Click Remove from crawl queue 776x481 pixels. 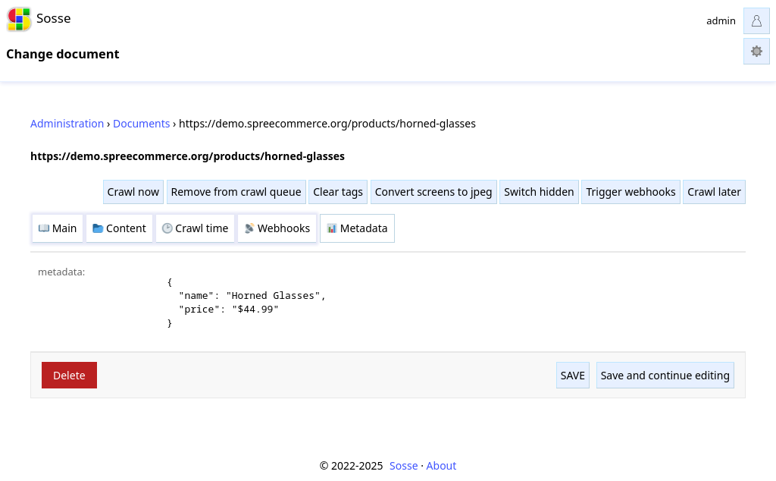(236, 192)
